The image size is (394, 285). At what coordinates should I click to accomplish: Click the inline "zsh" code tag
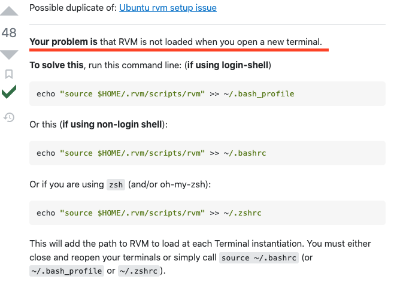click(116, 184)
